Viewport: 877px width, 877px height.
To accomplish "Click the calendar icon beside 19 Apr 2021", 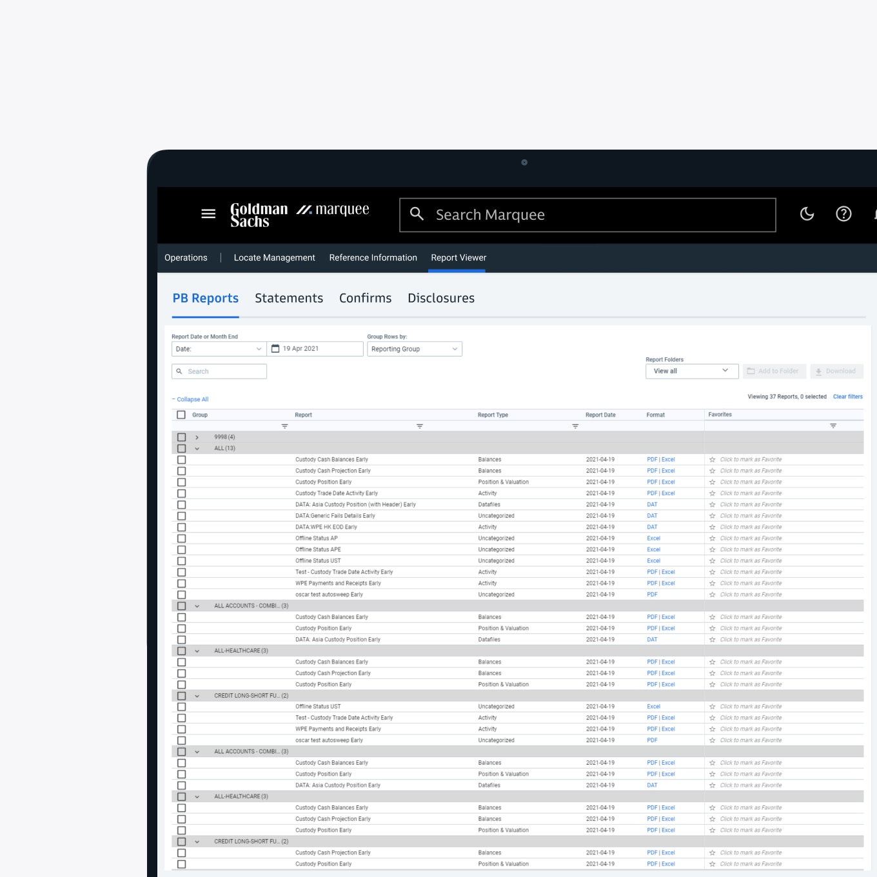I will click(x=275, y=349).
